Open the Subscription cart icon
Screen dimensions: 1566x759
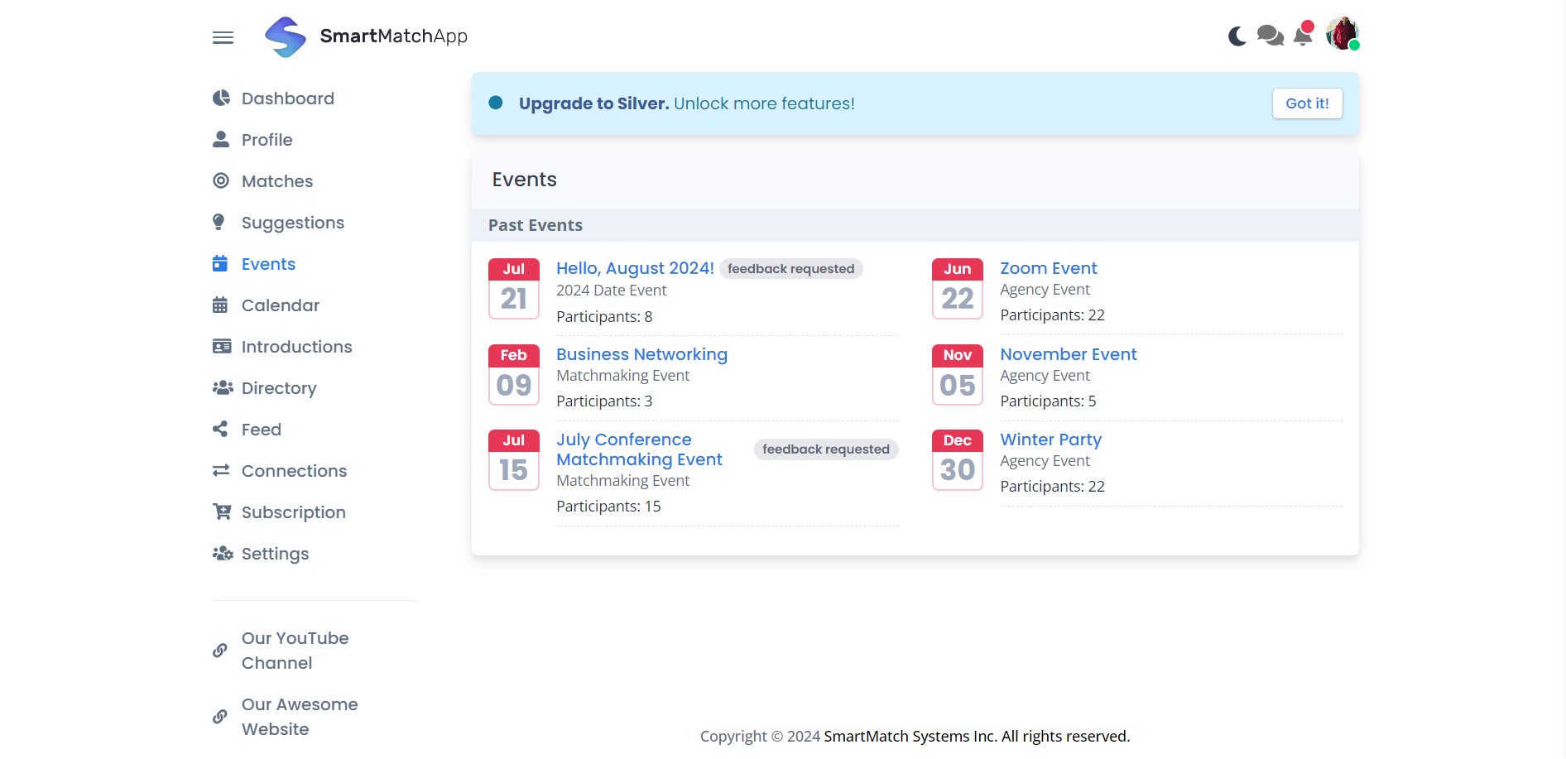pos(221,512)
